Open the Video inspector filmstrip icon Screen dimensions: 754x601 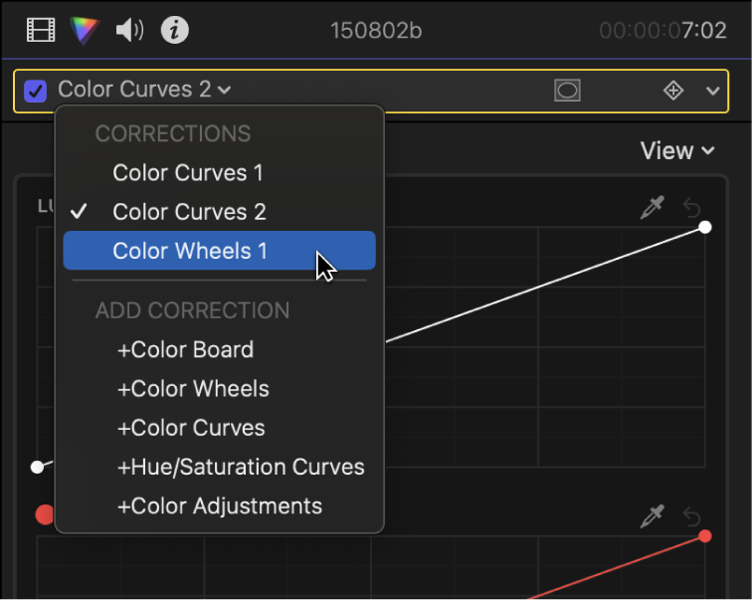click(x=41, y=31)
